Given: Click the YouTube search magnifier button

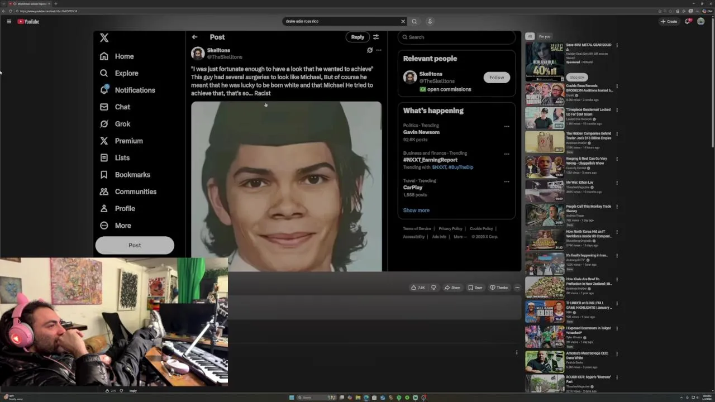Looking at the screenshot, I should tap(414, 21).
